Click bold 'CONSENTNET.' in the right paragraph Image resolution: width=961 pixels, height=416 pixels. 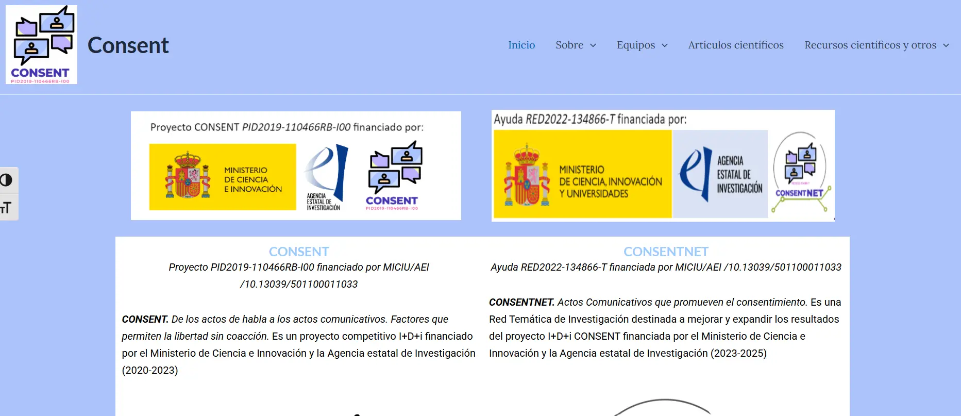pyautogui.click(x=521, y=302)
